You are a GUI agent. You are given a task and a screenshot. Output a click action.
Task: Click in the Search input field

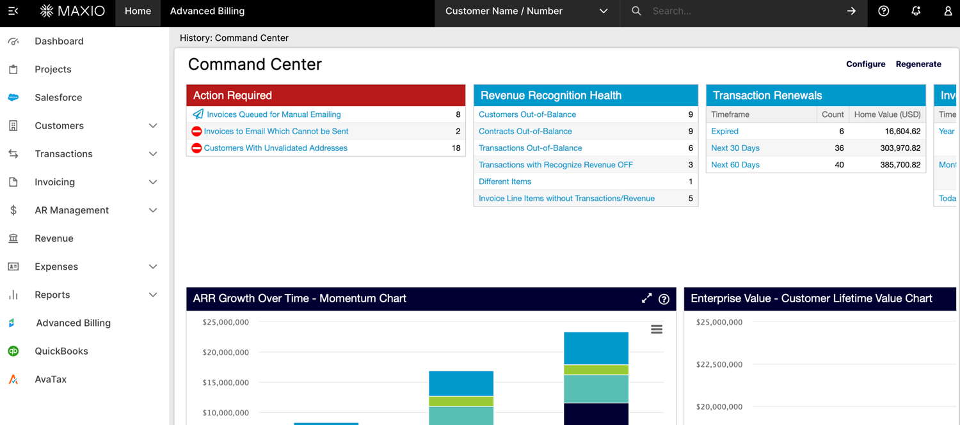[742, 11]
